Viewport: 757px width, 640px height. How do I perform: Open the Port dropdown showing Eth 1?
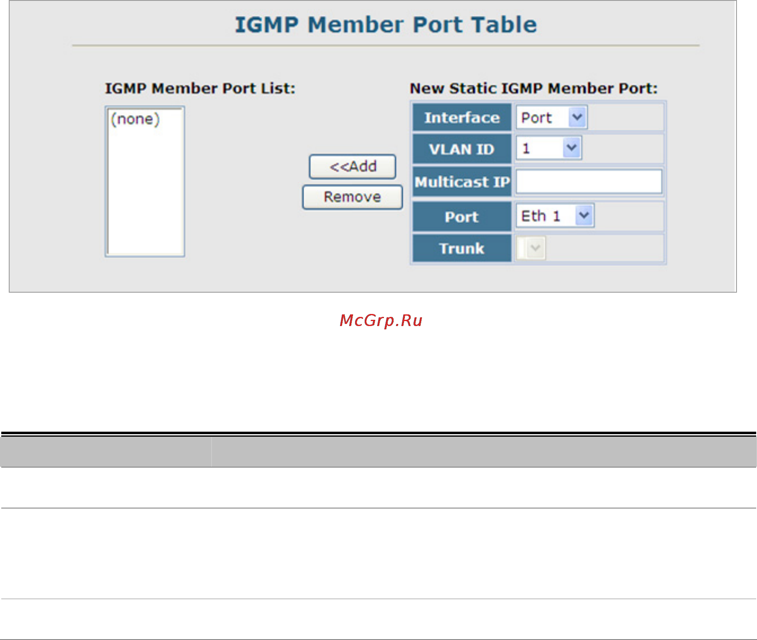(555, 216)
